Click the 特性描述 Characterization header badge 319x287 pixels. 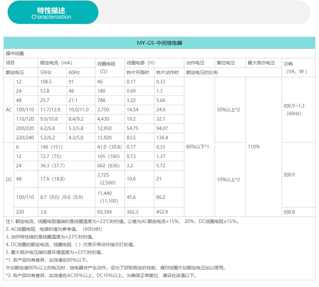53,12
